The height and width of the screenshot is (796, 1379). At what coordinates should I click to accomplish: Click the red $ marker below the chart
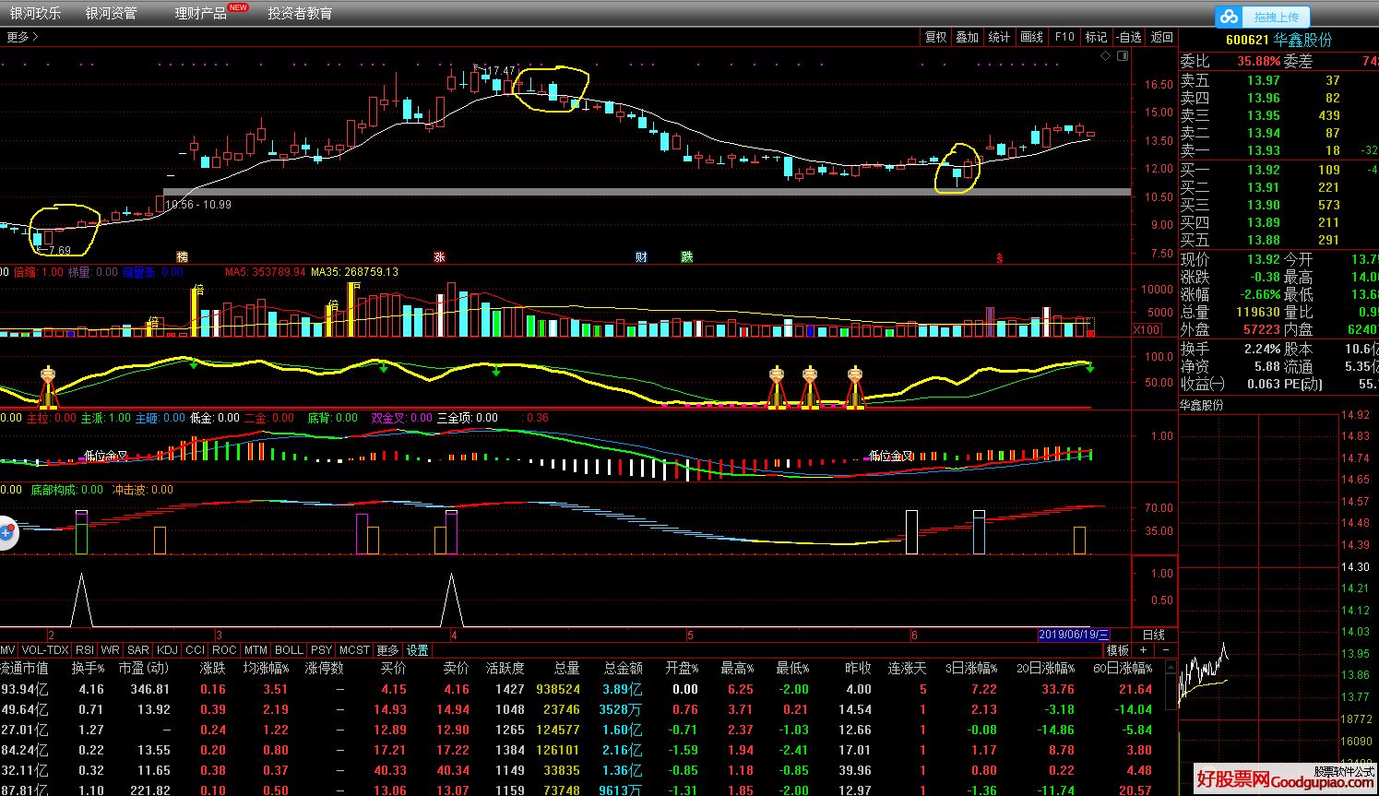[x=999, y=258]
